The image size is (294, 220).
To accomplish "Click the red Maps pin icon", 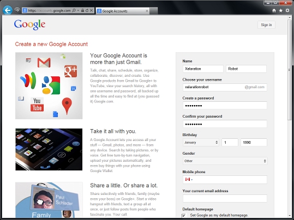I will tap(67, 106).
